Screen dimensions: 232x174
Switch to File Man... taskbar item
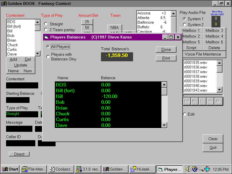coord(34,169)
